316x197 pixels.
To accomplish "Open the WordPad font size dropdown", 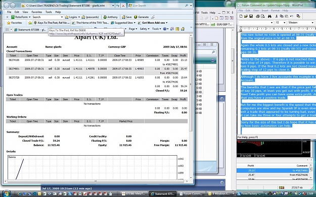I will pyautogui.click(x=284, y=23).
